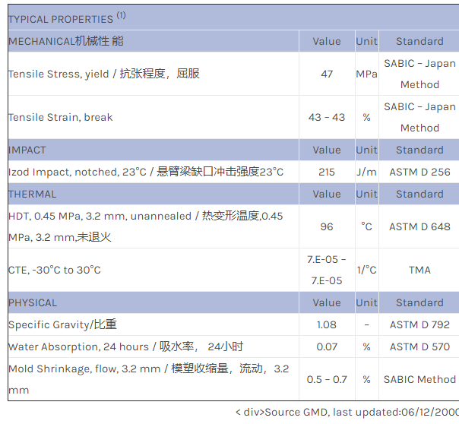Click the TYPICAL PROPERTIES table title

pyautogui.click(x=60, y=19)
